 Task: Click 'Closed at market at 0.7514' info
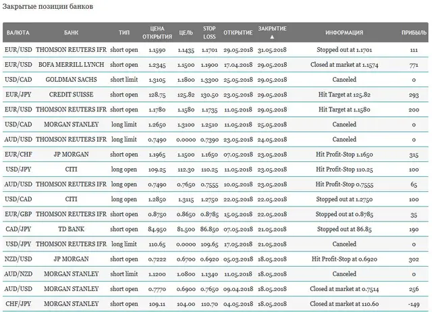tap(344, 289)
